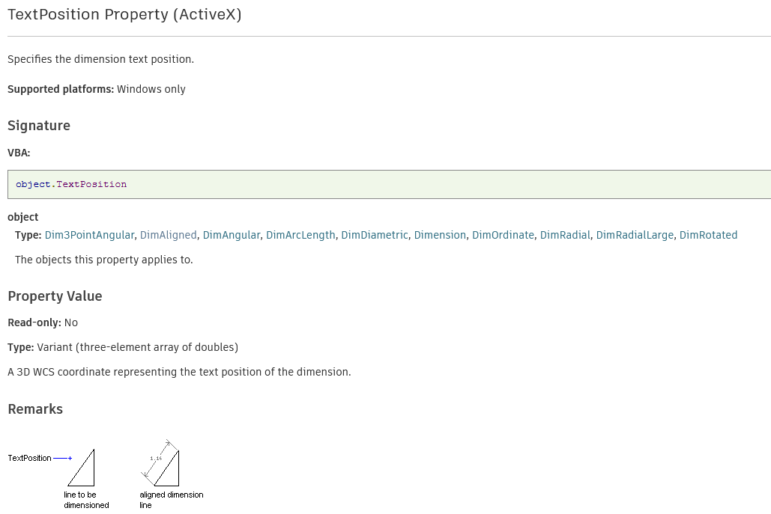Follow the DimAngular link
The width and height of the screenshot is (771, 514).
[x=232, y=235]
